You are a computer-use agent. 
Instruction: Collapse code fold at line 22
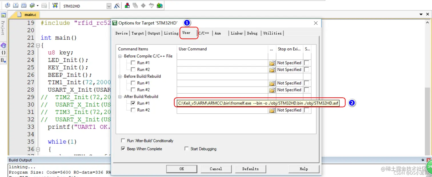click(38, 45)
